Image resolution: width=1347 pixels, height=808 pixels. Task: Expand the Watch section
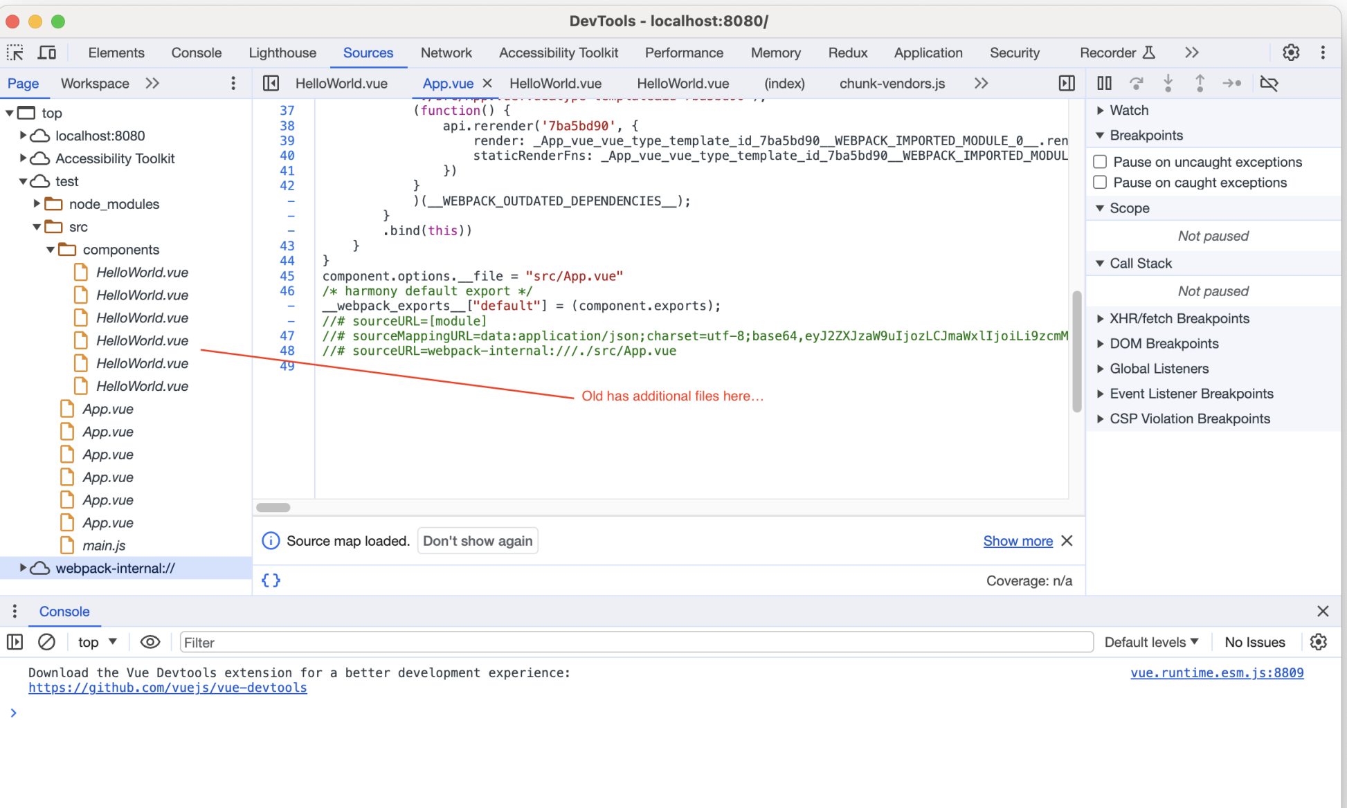[x=1100, y=110]
